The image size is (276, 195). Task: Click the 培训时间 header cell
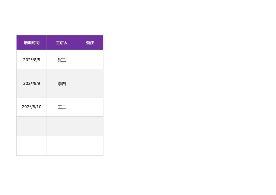click(32, 43)
